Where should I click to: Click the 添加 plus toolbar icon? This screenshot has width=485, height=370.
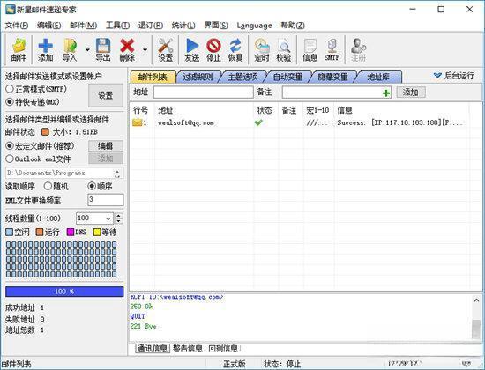coord(45,49)
